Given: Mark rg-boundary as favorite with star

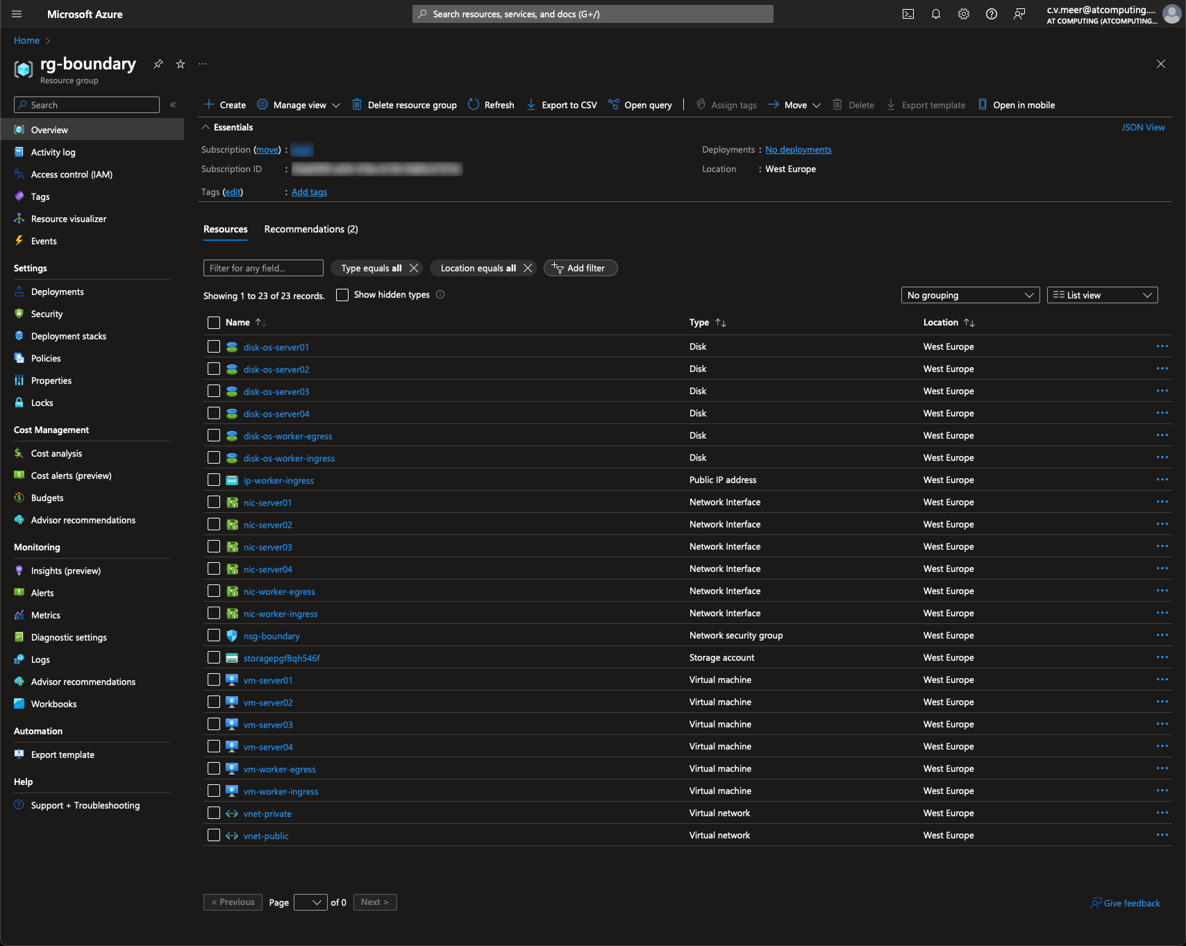Looking at the screenshot, I should point(181,64).
